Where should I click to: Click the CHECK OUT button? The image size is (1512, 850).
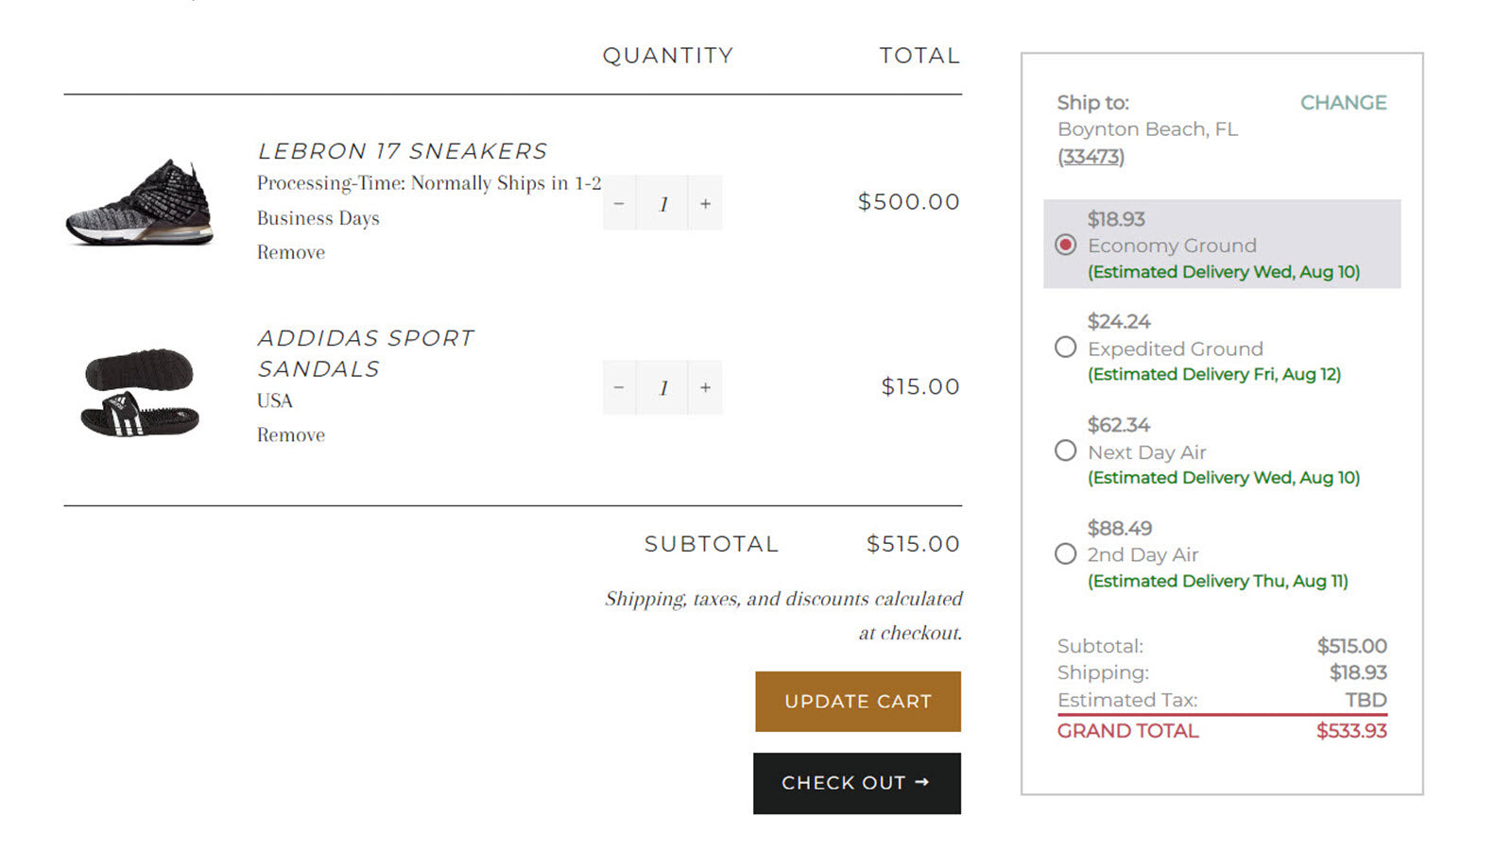point(856,783)
